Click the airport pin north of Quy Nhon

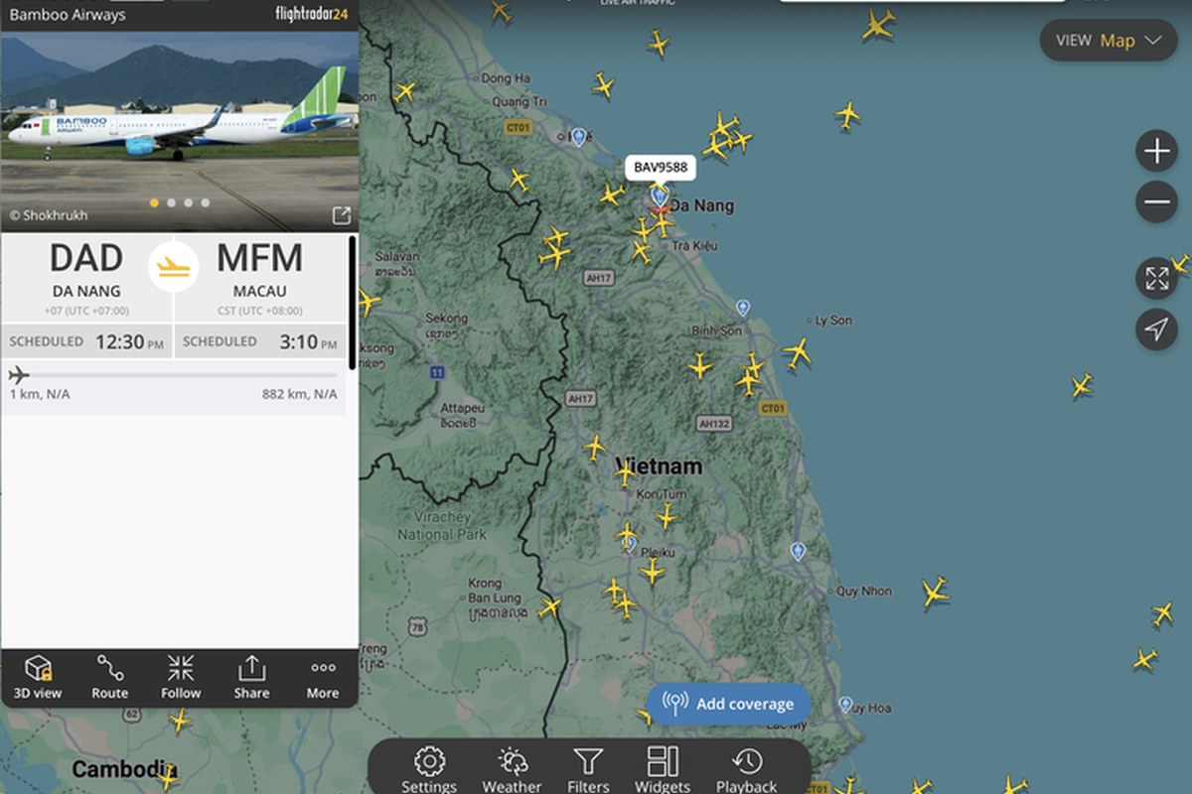click(798, 550)
